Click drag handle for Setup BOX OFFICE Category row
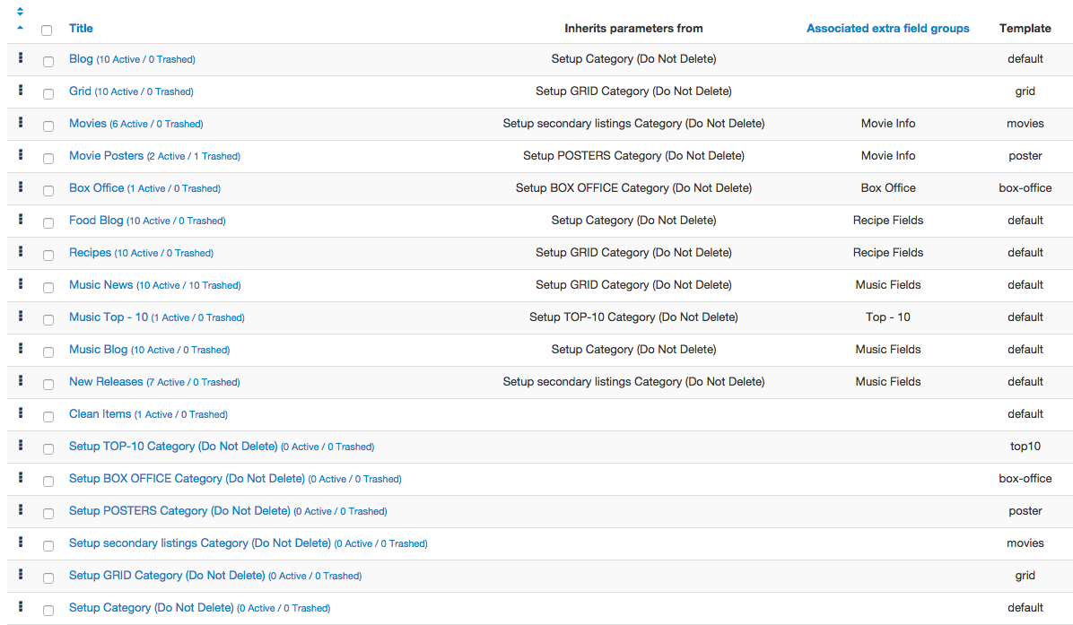The image size is (1073, 625). tap(21, 477)
